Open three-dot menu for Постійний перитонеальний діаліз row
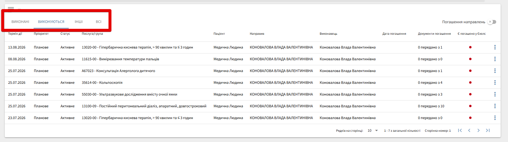This screenshot has width=508, height=142. point(495,106)
